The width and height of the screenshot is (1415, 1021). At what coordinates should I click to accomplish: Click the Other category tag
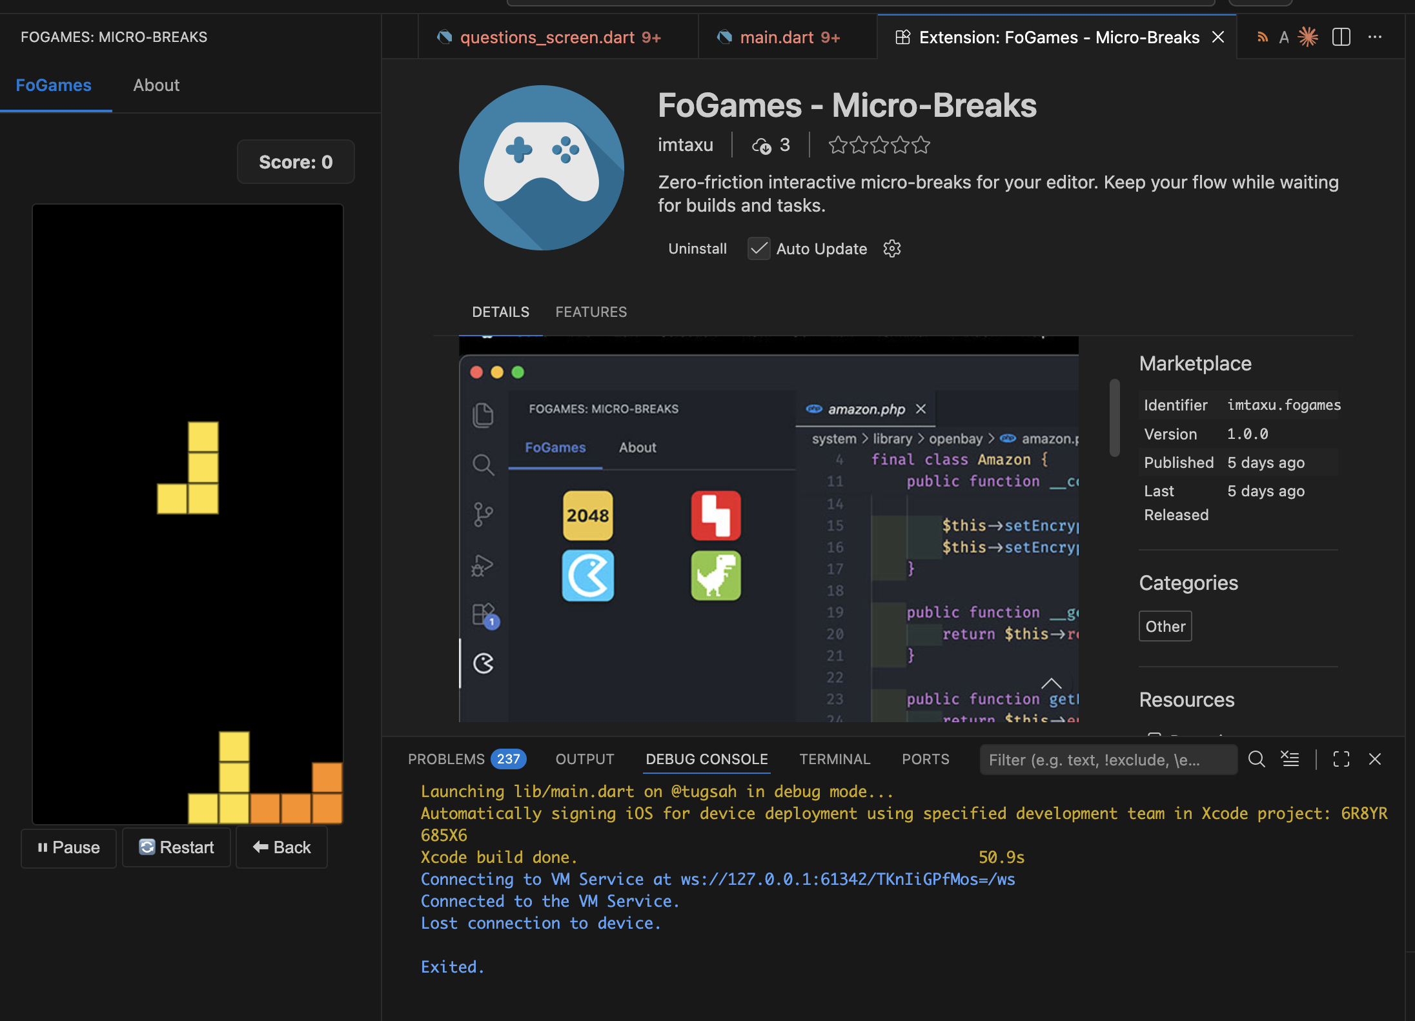[1165, 626]
